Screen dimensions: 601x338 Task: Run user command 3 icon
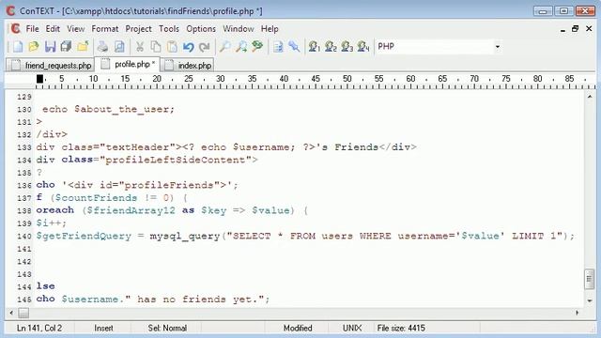[x=347, y=47]
